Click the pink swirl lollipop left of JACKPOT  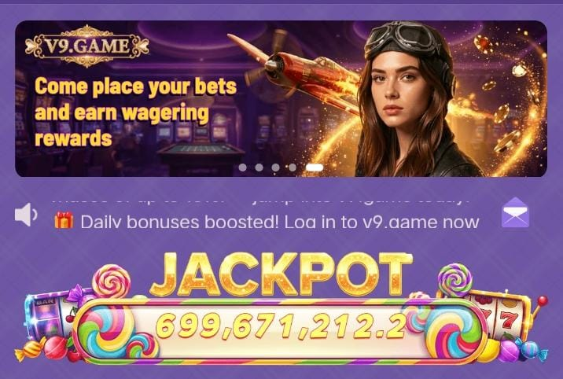click(112, 281)
